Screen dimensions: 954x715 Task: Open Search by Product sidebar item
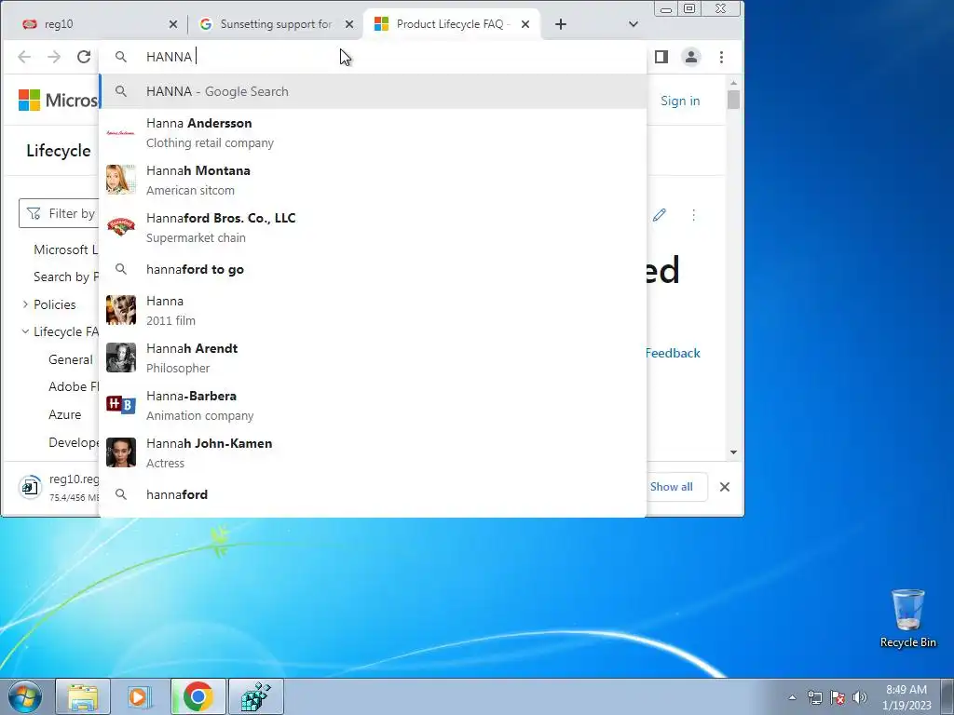(x=66, y=277)
